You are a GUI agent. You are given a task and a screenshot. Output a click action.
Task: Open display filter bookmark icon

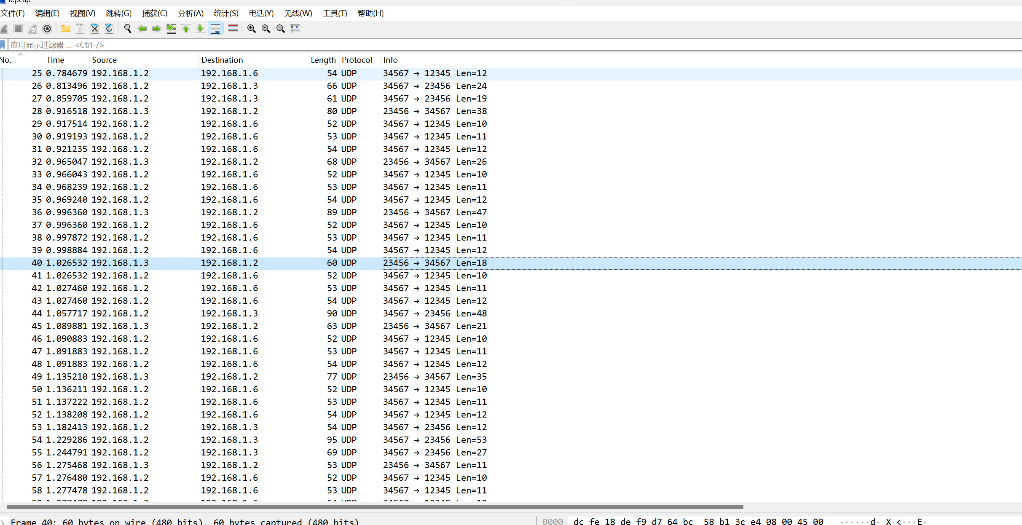pyautogui.click(x=3, y=45)
